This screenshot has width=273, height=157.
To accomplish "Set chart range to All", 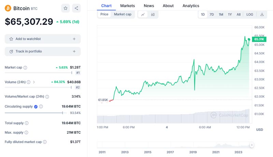I will pos(239,14).
